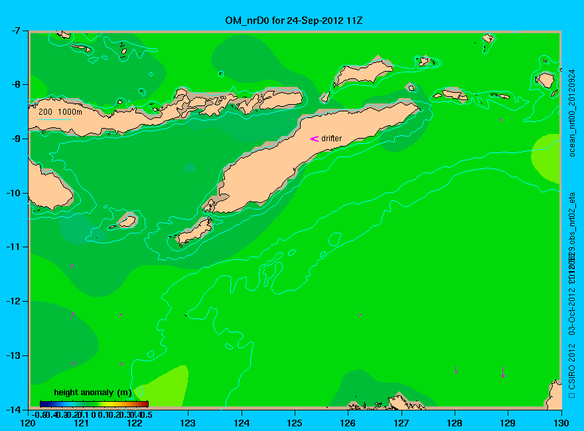Click the y-axis label '-8'
584x431 pixels.
click(16, 84)
